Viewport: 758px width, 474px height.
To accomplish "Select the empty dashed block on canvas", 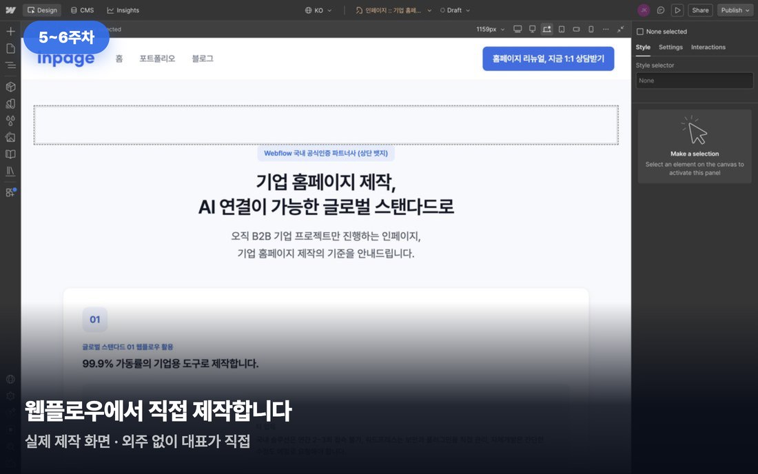I will point(326,125).
